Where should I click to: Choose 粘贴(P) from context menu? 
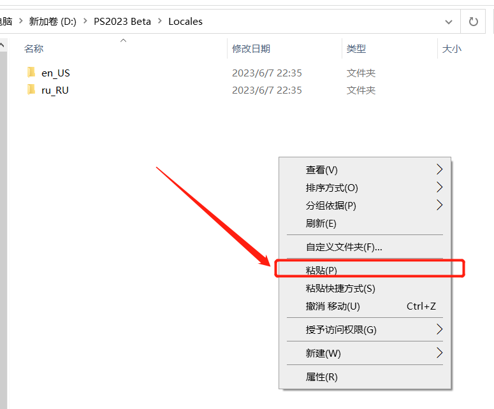(321, 270)
